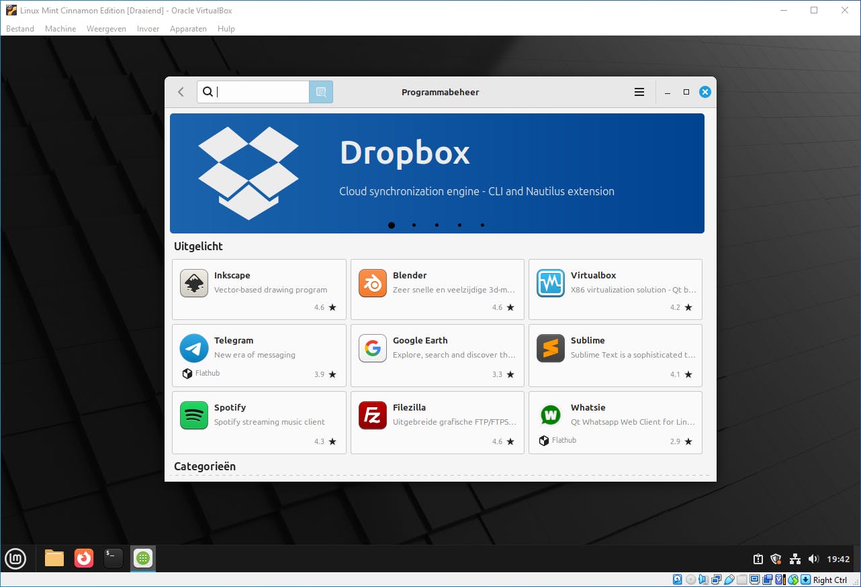Screen dimensions: 861x587
Task: Open the update manager shield tray icon
Action: 776,559
